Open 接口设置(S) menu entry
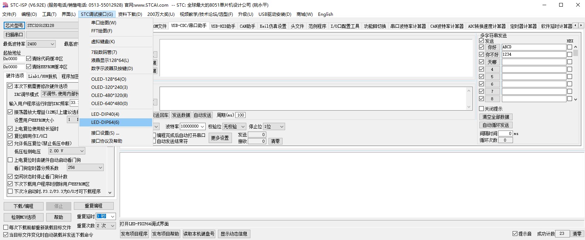 116,133
